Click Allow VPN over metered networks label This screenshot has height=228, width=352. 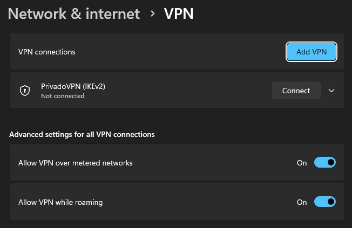pos(75,162)
